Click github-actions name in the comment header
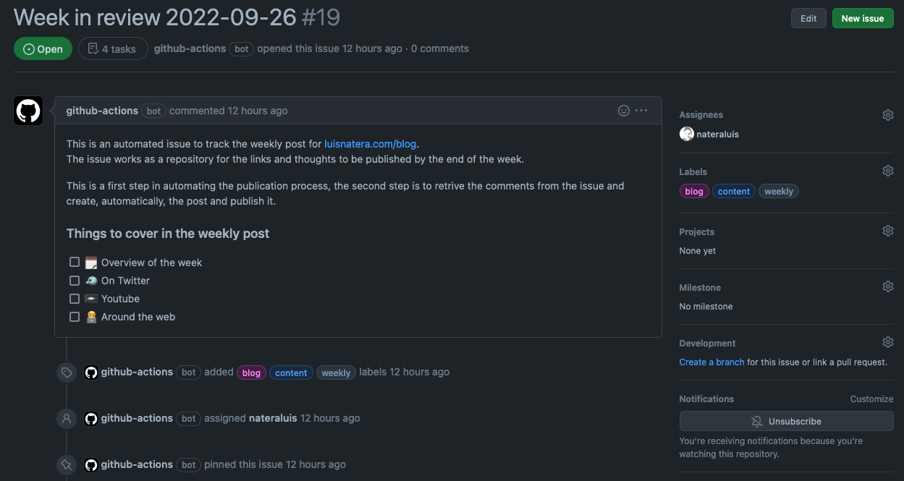This screenshot has height=481, width=904. (102, 111)
